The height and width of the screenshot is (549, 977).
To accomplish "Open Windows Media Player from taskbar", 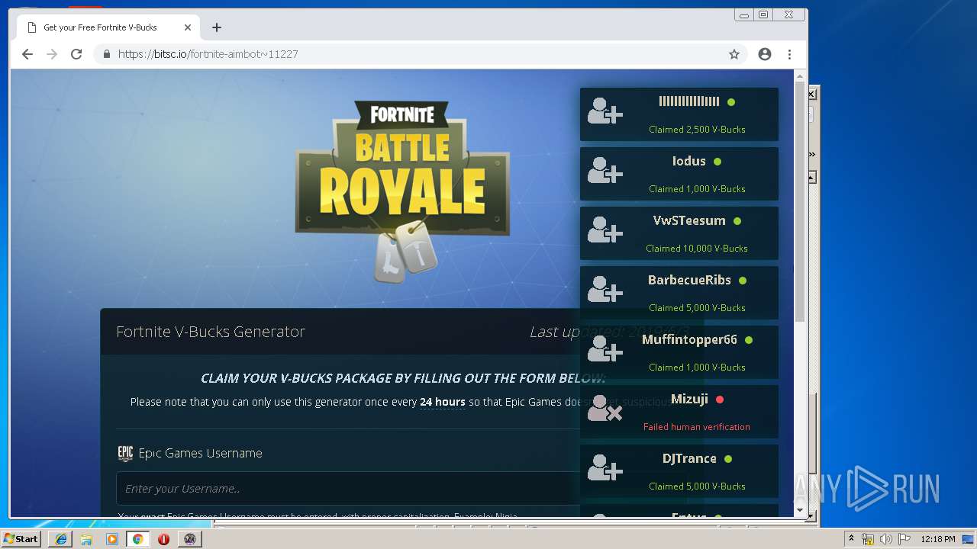I will tap(112, 539).
